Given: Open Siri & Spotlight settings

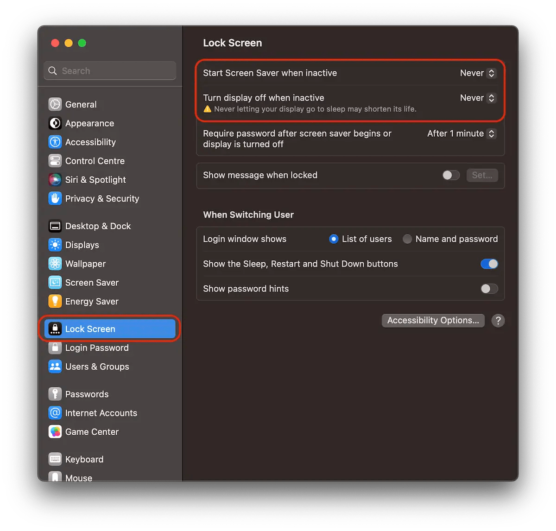Looking at the screenshot, I should point(95,180).
